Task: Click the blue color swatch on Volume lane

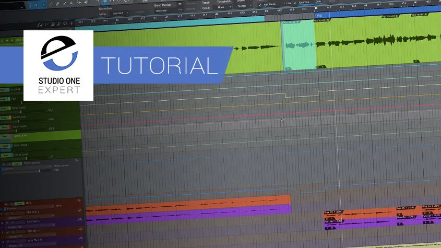Action: pyautogui.click(x=8, y=89)
